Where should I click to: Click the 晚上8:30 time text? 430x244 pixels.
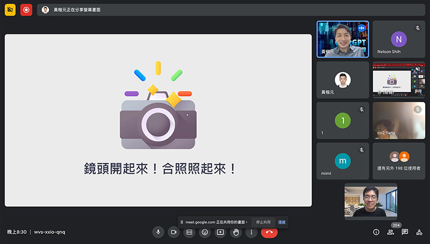pos(17,232)
